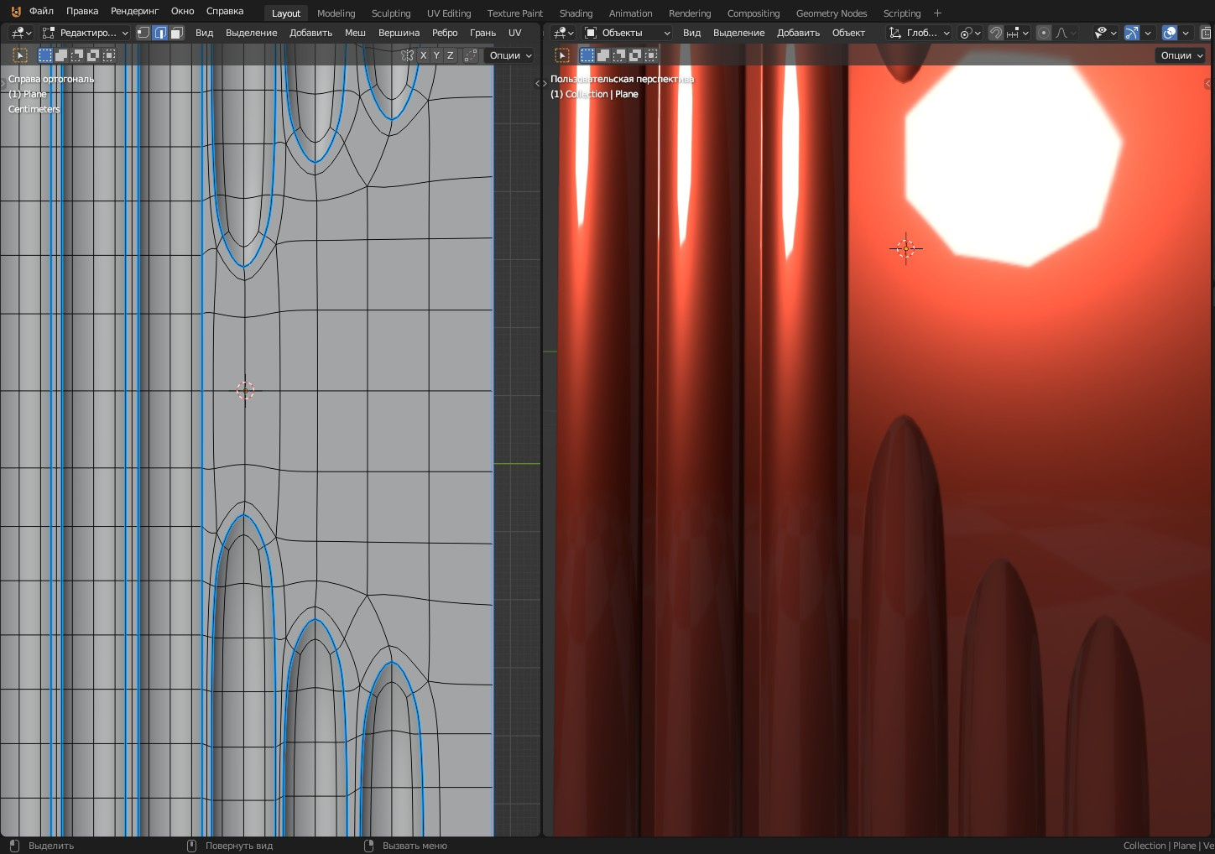This screenshot has width=1215, height=854.
Task: Click the region toggle arrows between viewports
Action: 541,84
